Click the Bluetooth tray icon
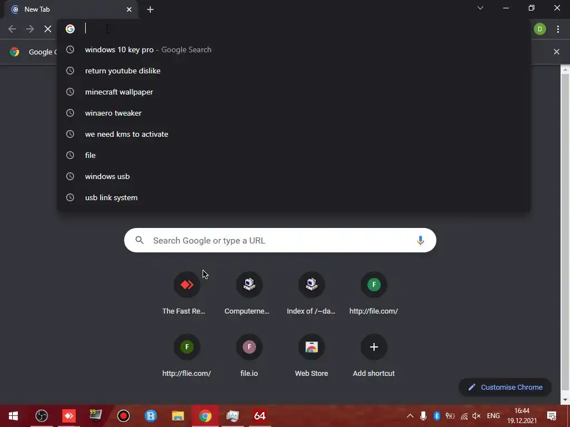The width and height of the screenshot is (570, 427). click(x=436, y=416)
